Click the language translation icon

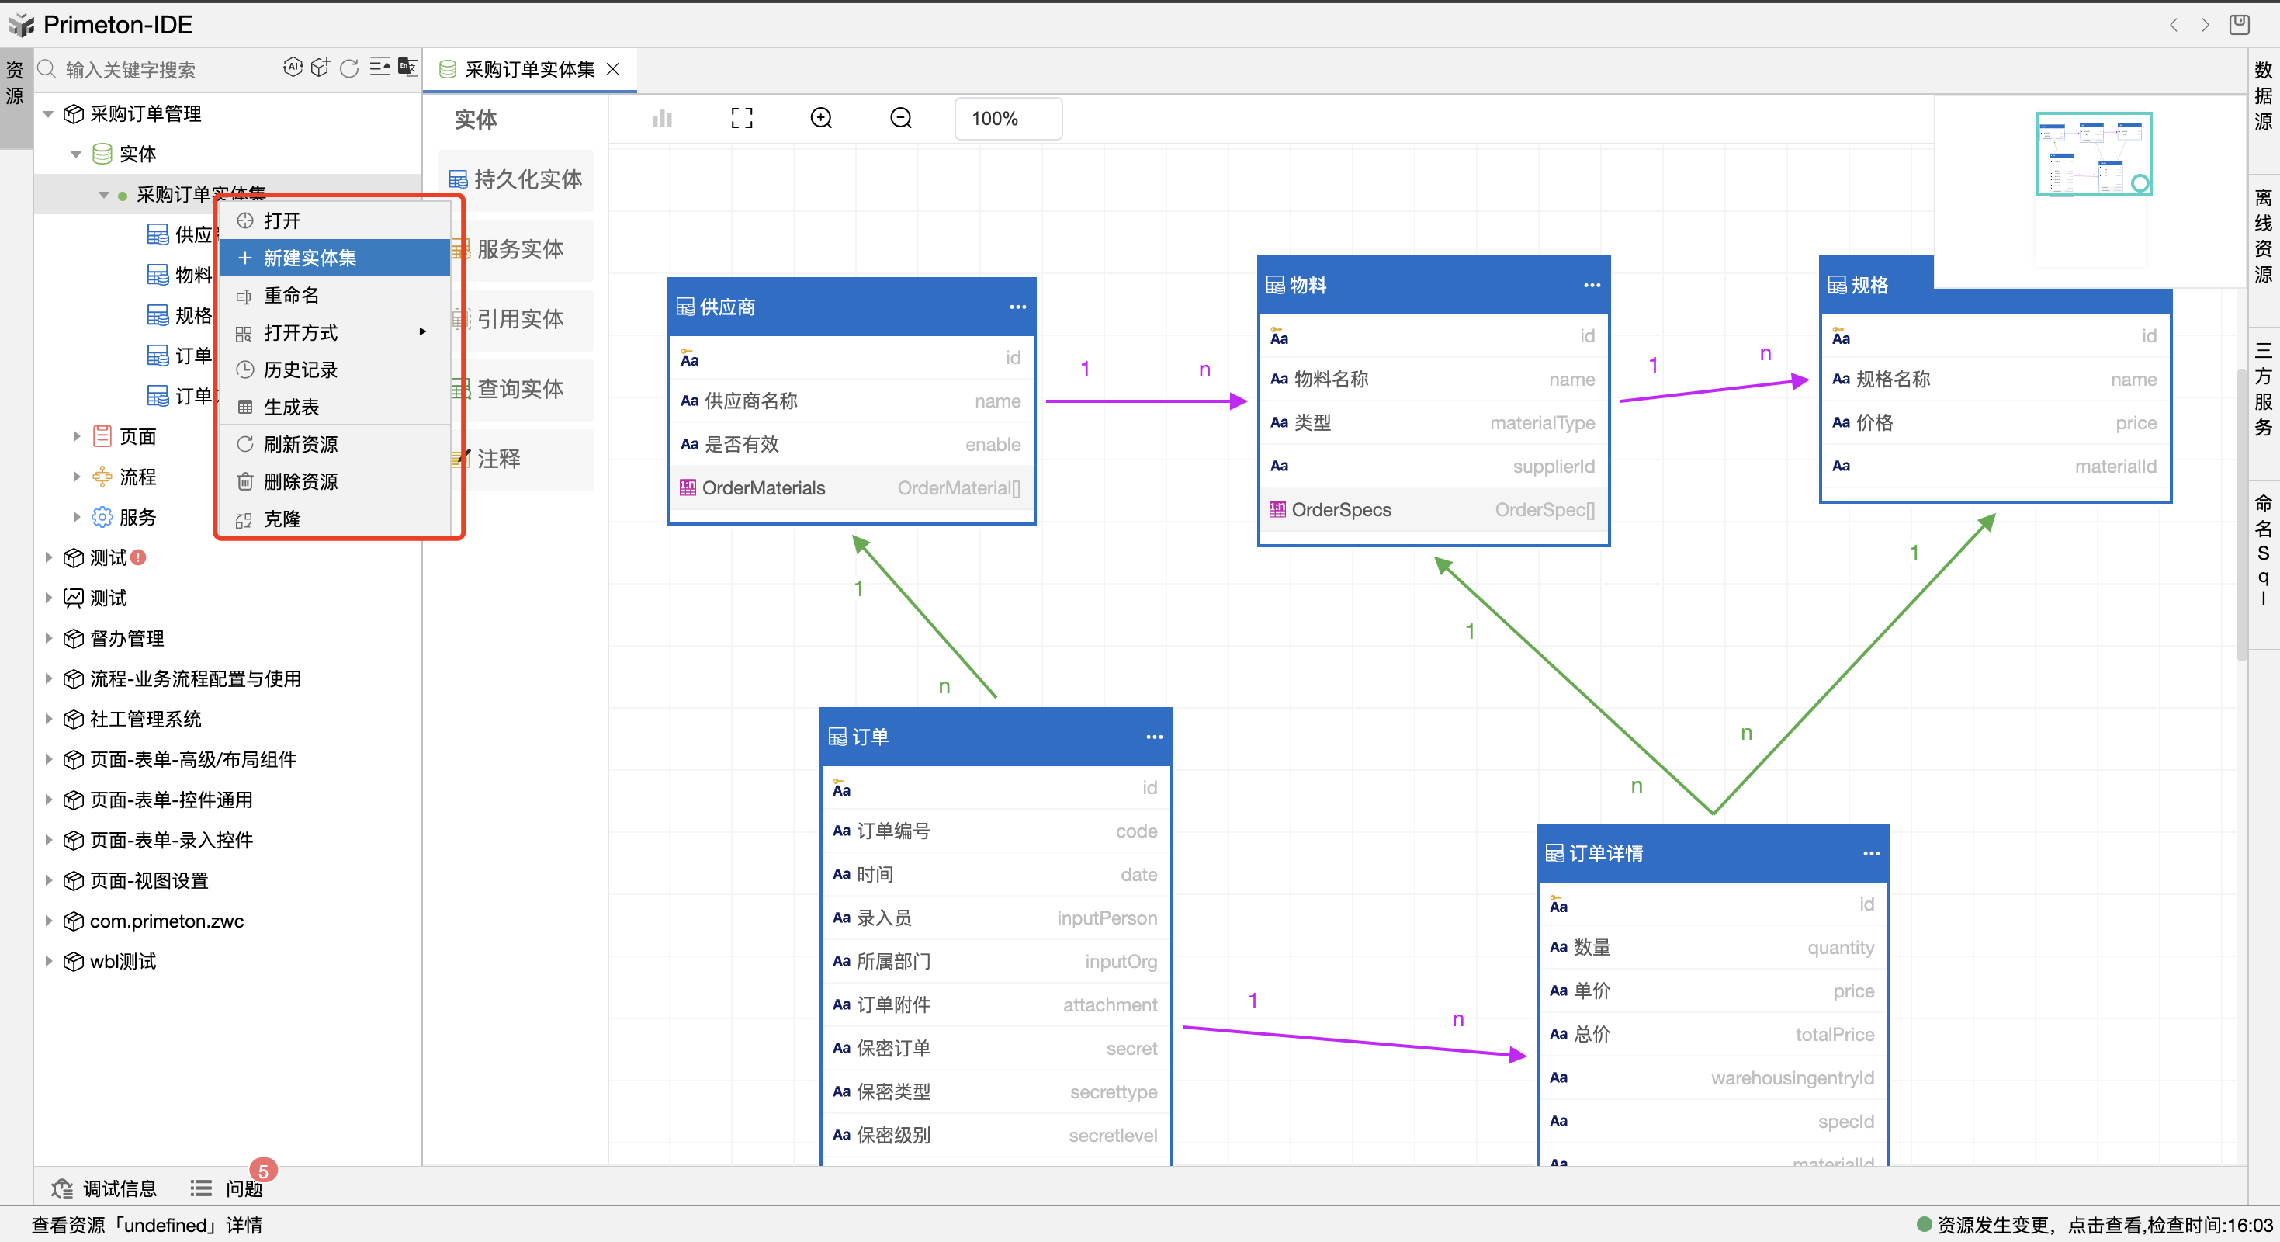pyautogui.click(x=407, y=68)
